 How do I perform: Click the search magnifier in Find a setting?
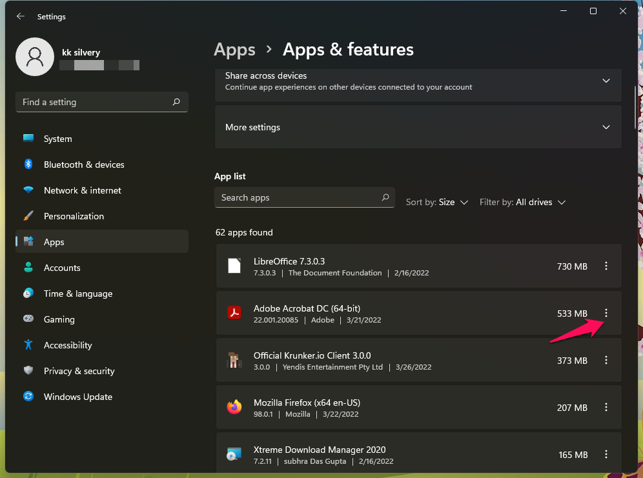pyautogui.click(x=176, y=101)
